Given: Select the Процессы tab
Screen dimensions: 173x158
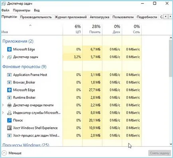Looking at the screenshot, I should pyautogui.click(x=9, y=17).
